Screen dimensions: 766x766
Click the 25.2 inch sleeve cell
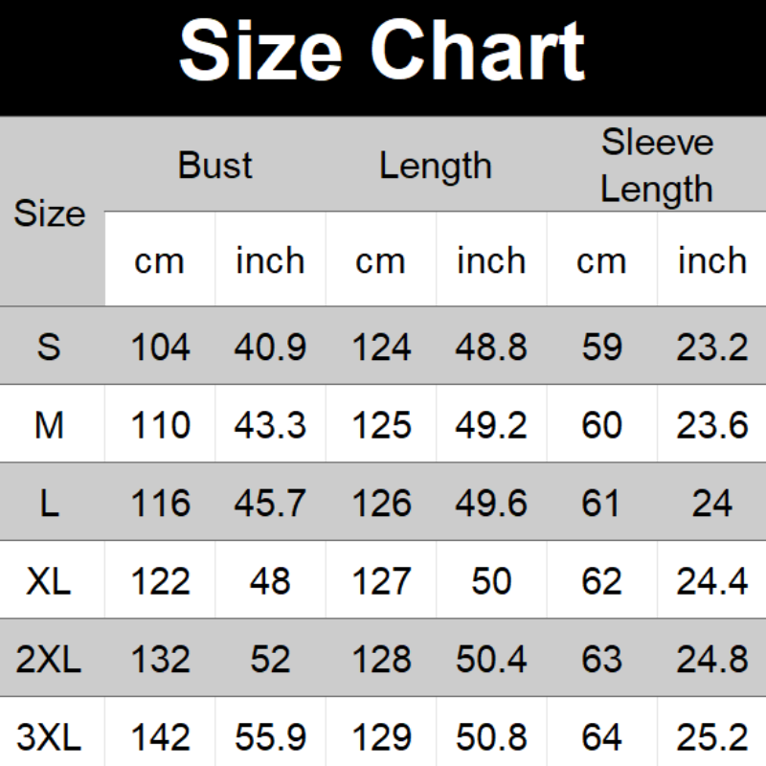[x=711, y=737]
